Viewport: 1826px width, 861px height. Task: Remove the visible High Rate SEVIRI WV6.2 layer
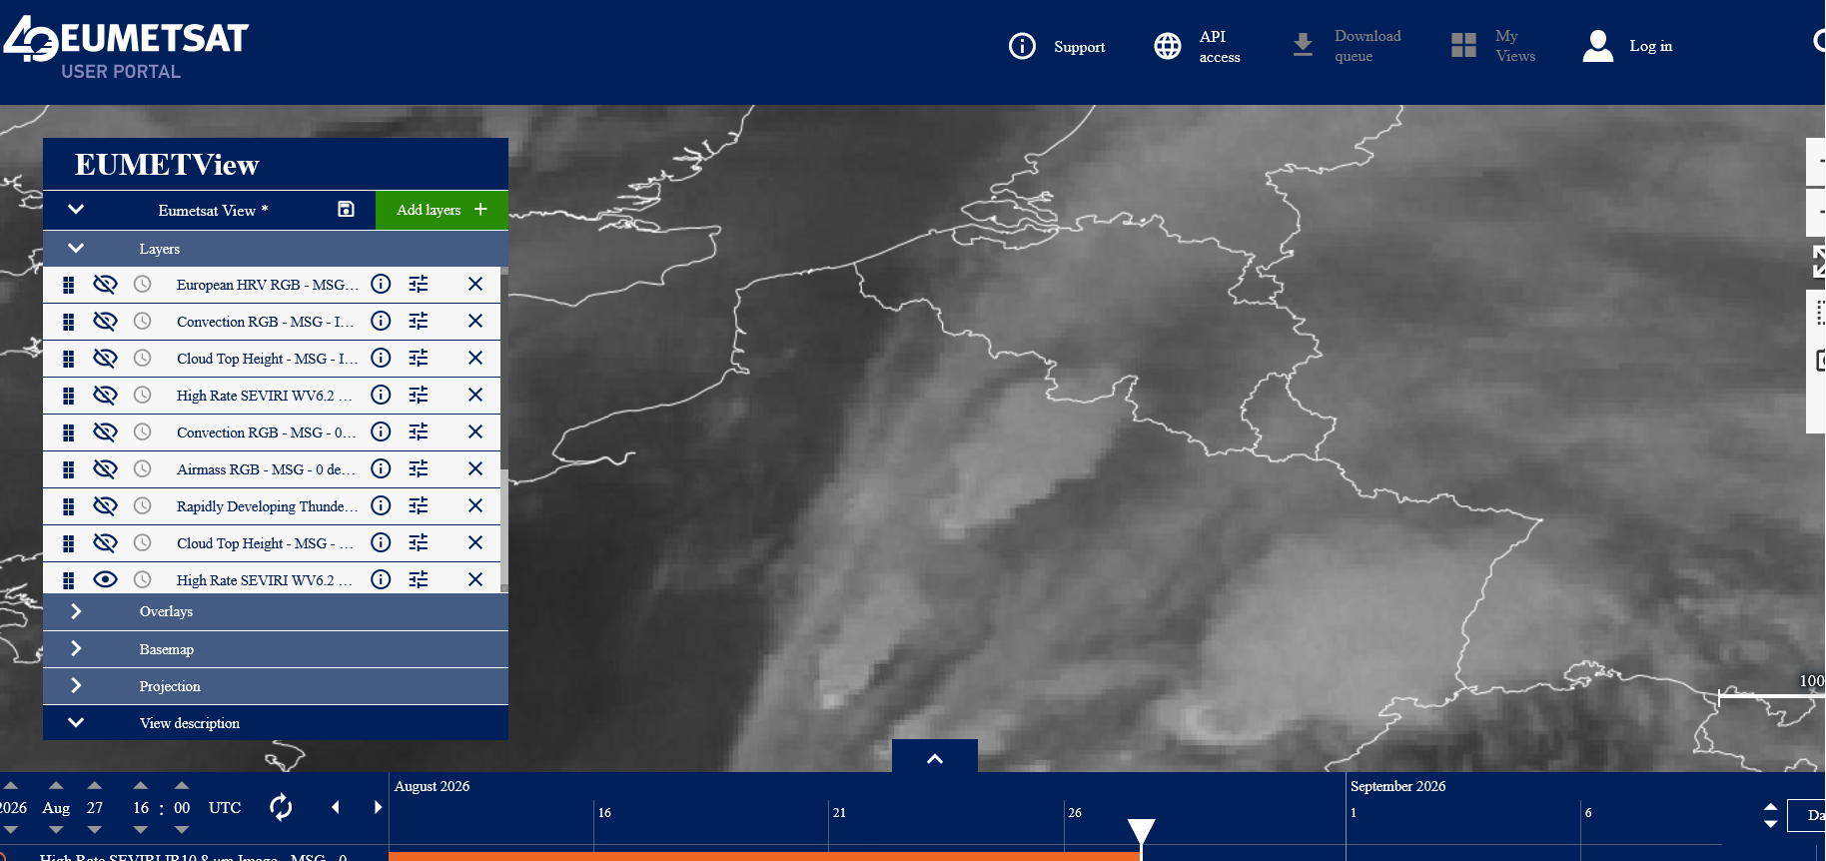coord(475,579)
